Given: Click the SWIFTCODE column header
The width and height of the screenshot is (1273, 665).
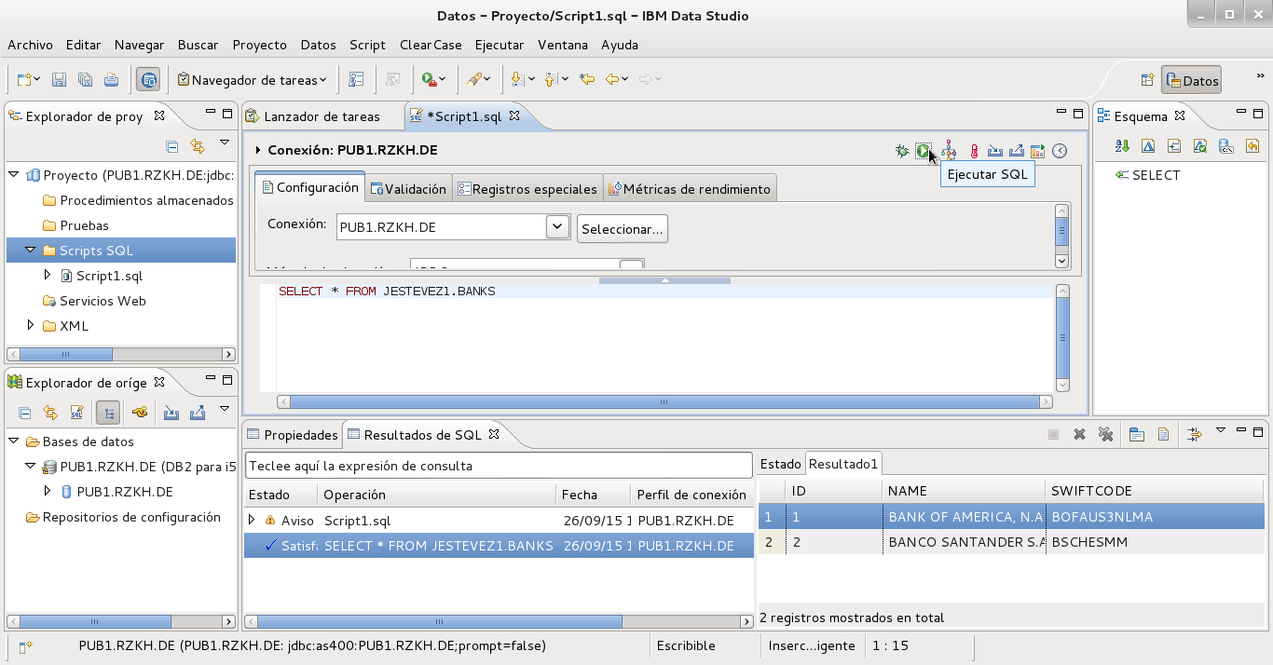Looking at the screenshot, I should coord(1155,491).
